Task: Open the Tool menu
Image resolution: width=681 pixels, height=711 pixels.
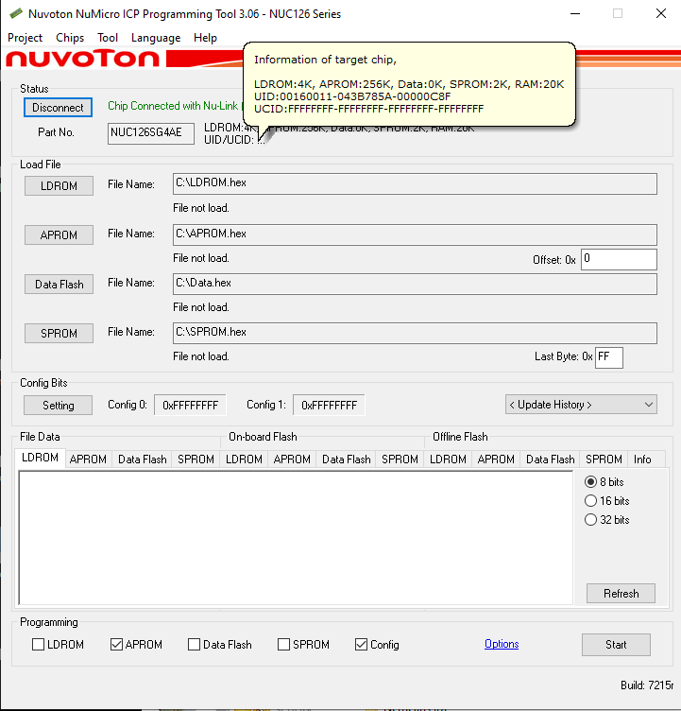Action: [108, 38]
